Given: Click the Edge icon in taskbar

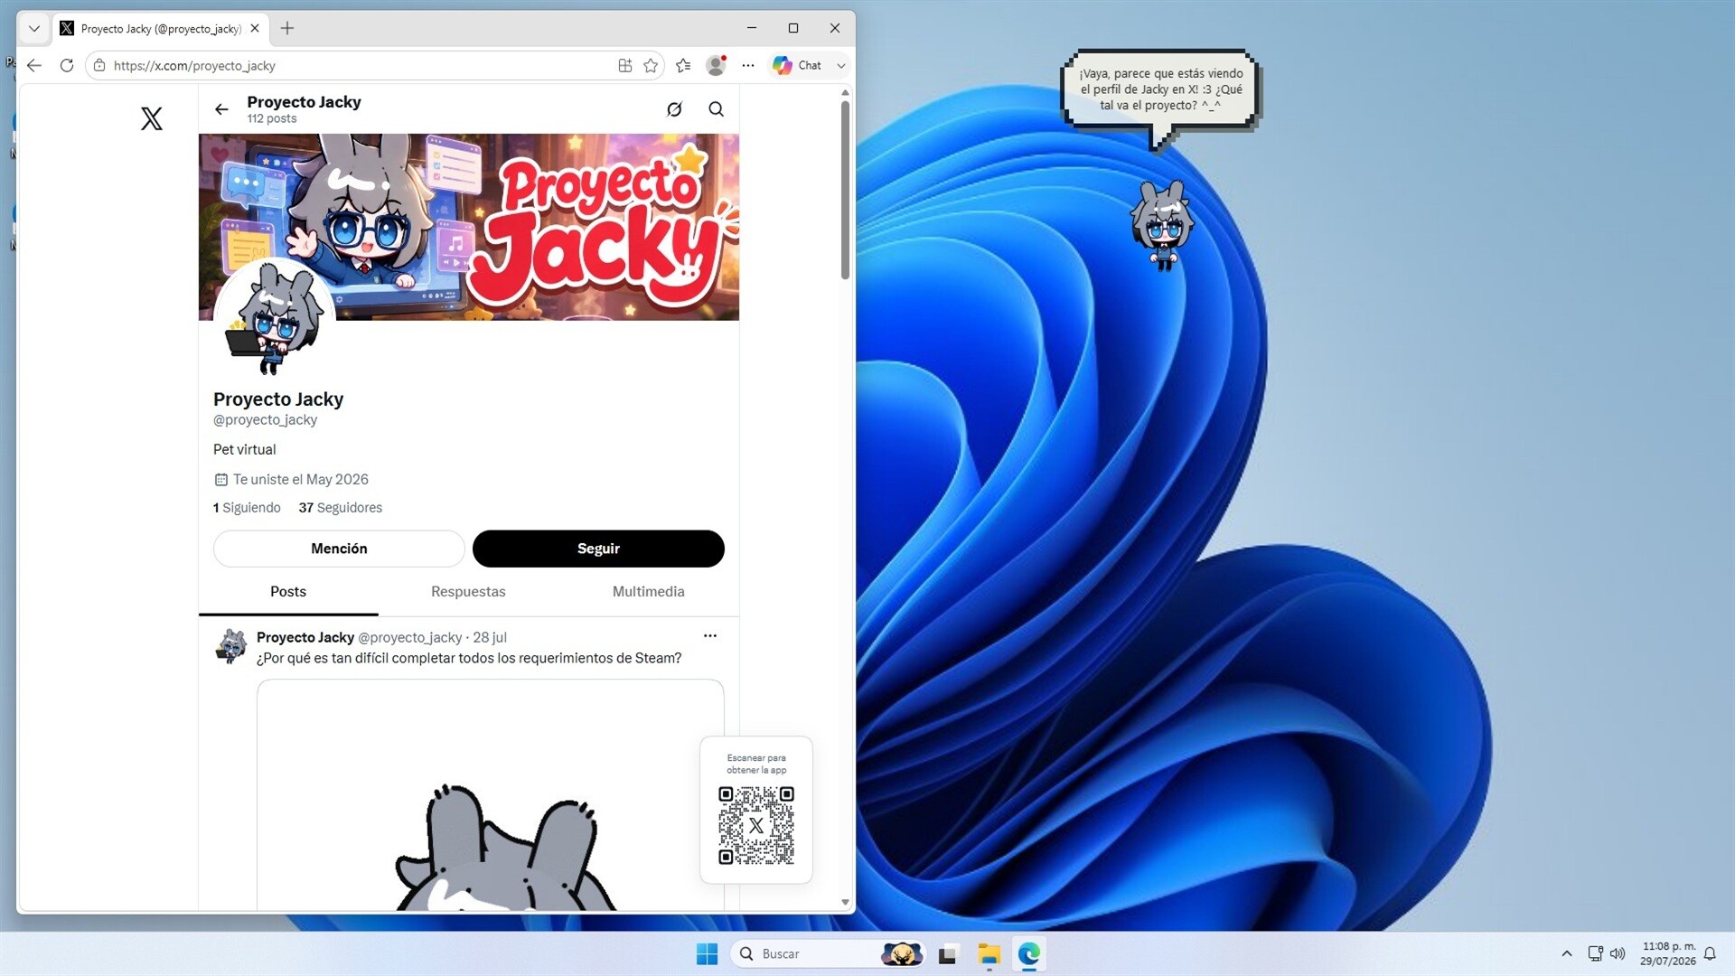Looking at the screenshot, I should (x=1029, y=953).
